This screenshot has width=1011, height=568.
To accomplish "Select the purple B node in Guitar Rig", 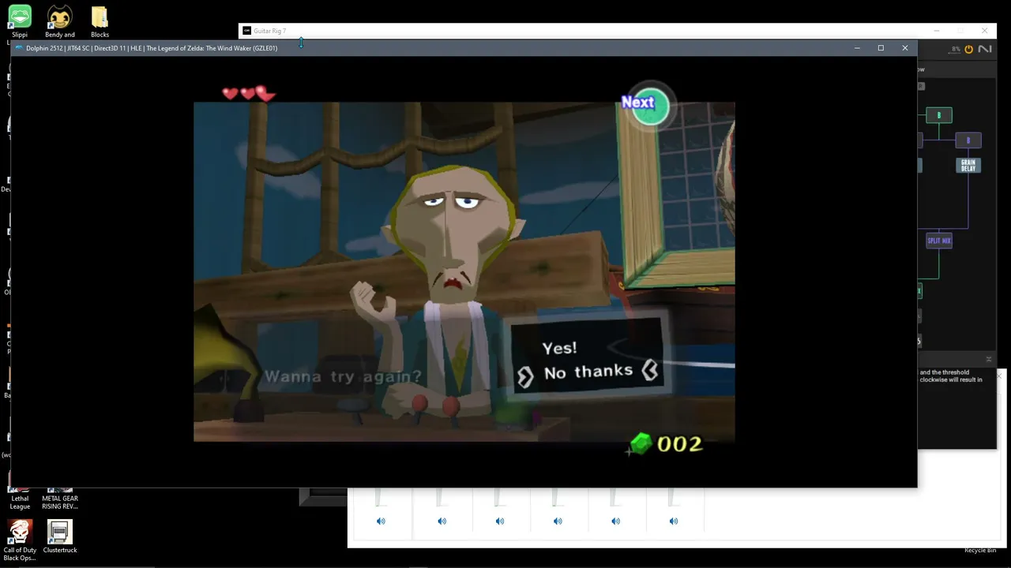I will coord(968,140).
